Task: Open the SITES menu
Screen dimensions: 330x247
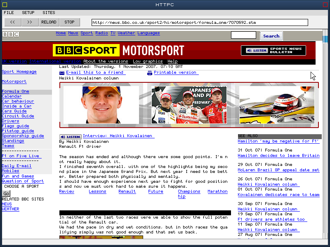Action: (x=49, y=13)
